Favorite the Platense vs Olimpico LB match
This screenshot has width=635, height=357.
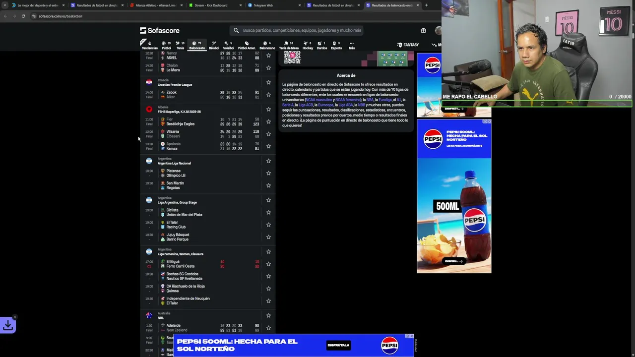(268, 173)
